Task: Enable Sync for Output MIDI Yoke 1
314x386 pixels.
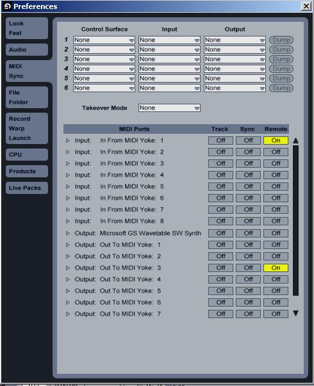Action: (x=248, y=245)
